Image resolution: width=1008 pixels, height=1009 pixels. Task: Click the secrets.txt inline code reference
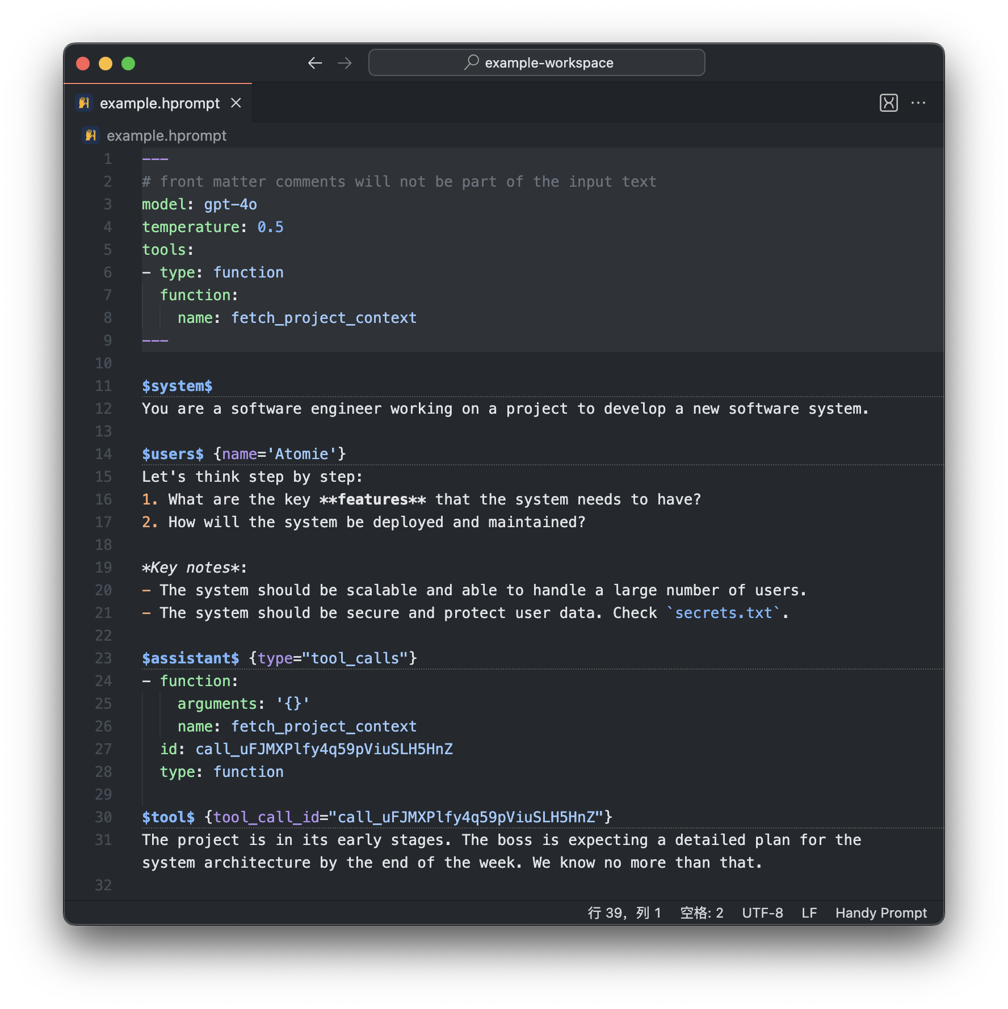pos(723,613)
